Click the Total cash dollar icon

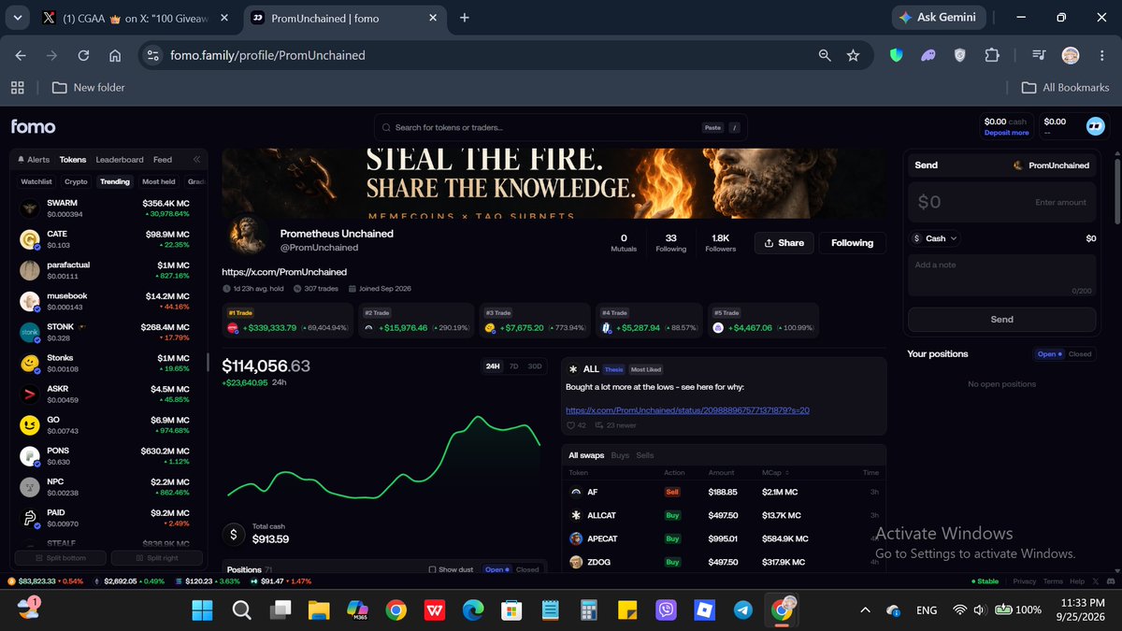(x=234, y=534)
